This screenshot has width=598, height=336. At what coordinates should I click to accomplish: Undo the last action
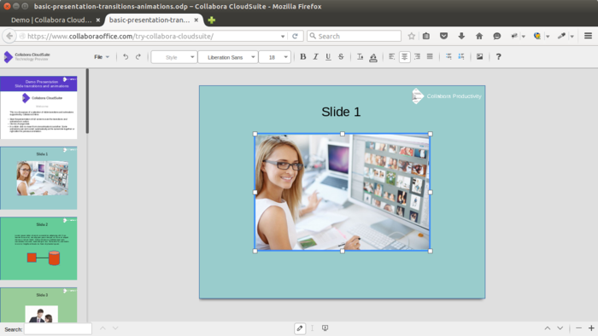coord(126,56)
